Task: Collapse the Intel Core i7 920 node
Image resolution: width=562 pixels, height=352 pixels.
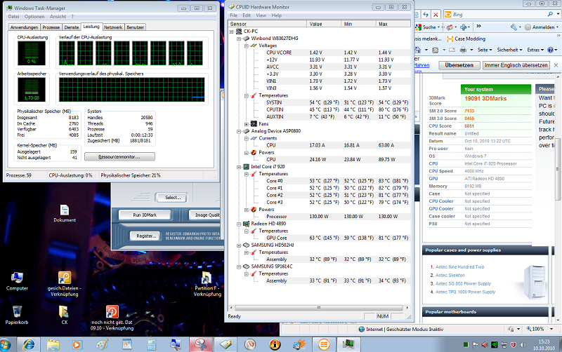Action: click(239, 167)
